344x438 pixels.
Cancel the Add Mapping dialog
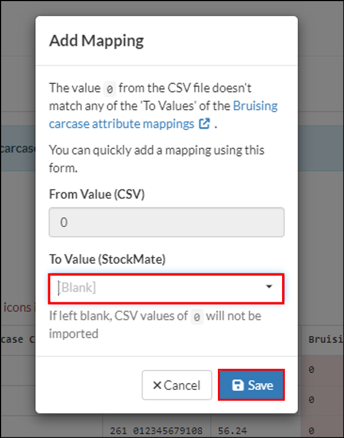[177, 385]
